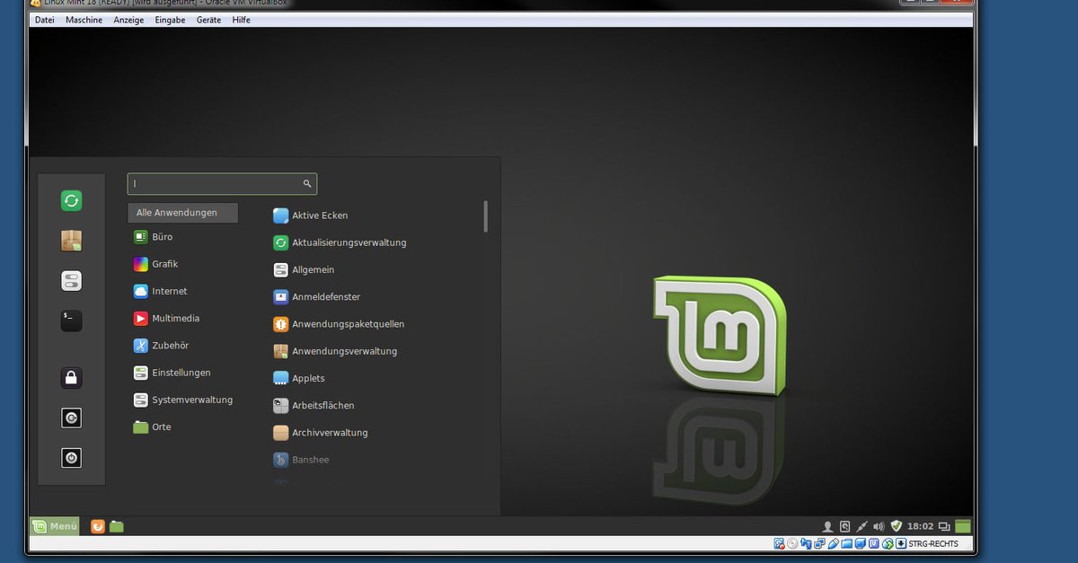Viewport: 1078px width, 563px height.
Task: Click the Menü button in the panel
Action: tap(55, 526)
